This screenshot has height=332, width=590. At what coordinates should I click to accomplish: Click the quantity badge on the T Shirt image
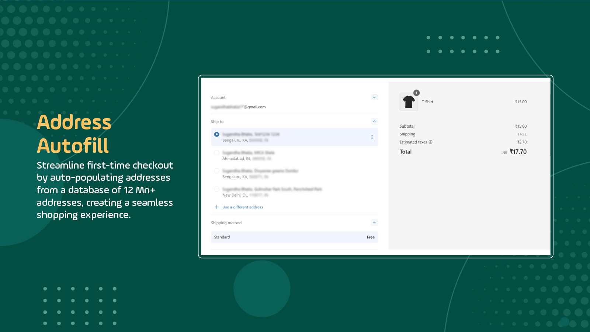pos(416,93)
